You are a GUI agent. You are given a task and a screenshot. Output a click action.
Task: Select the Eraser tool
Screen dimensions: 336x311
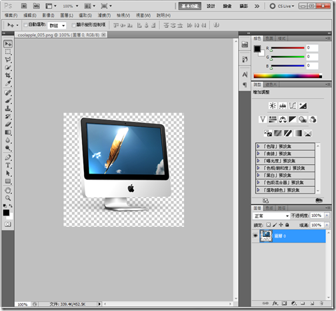tap(8, 124)
